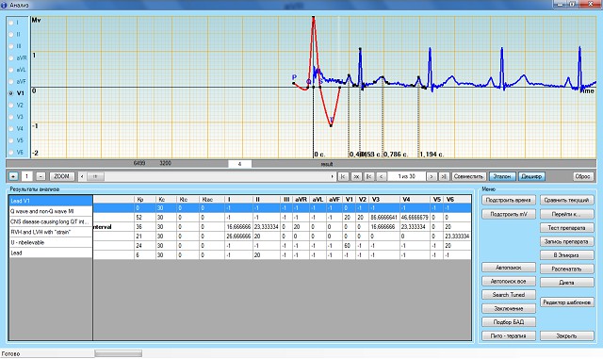Select the V3 lead radio button
This screenshot has width=603, height=359.
[11, 117]
